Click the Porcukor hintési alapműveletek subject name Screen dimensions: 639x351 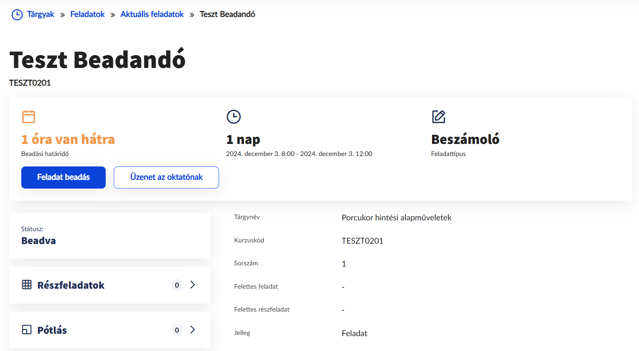click(x=396, y=218)
